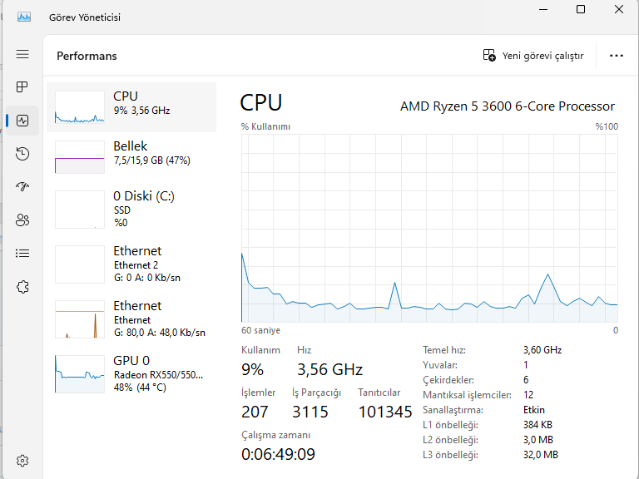This screenshot has width=639, height=479.
Task: Select the Performance page icon
Action: (x=22, y=121)
